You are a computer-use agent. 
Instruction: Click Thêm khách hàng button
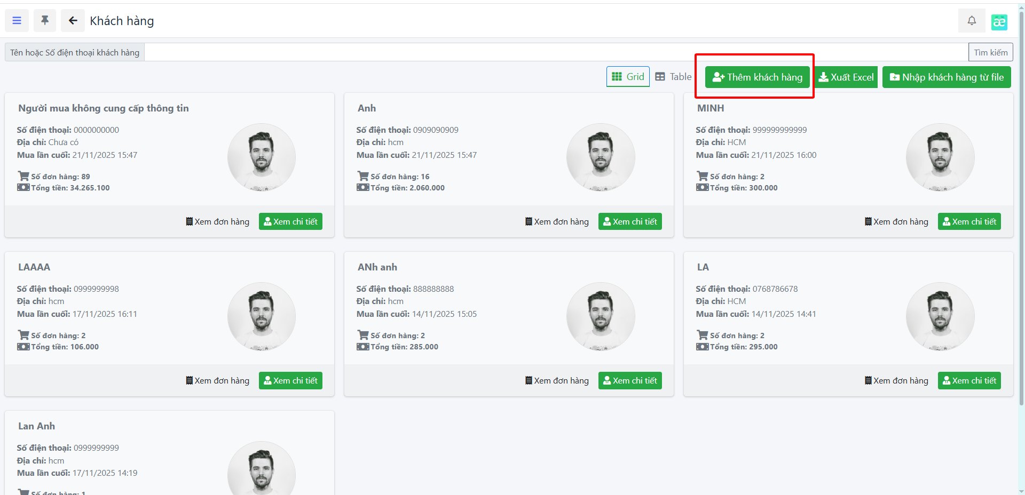coord(757,77)
